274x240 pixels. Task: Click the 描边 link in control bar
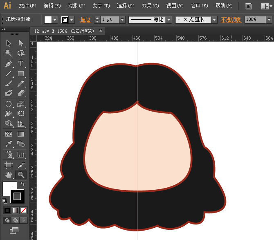85,20
